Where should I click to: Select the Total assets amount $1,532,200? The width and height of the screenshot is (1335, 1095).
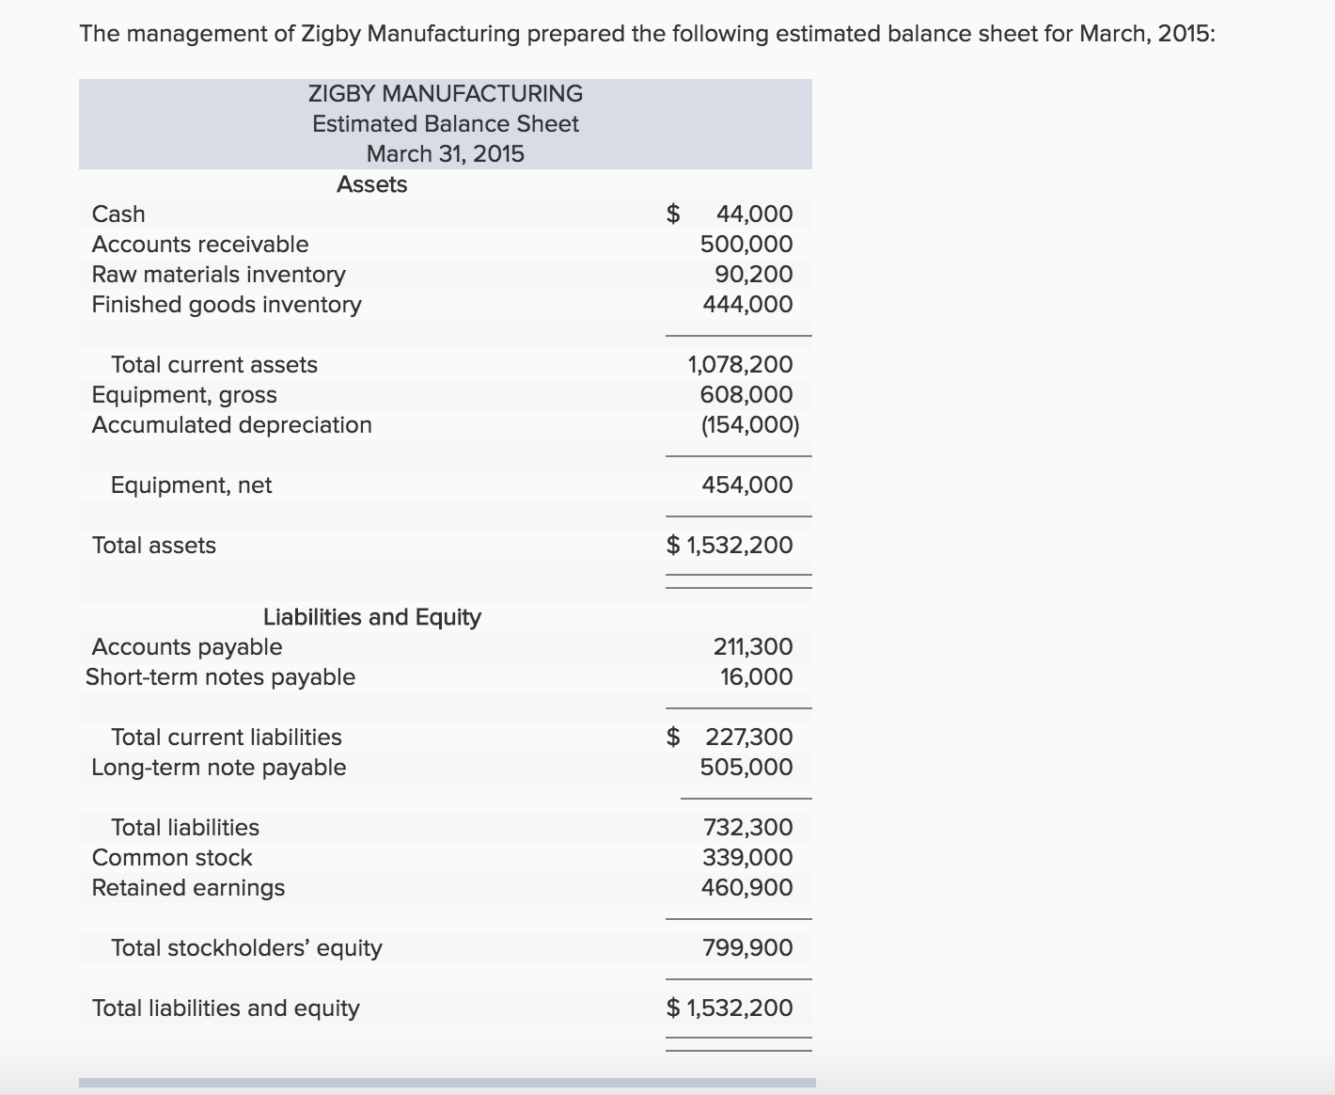730,545
